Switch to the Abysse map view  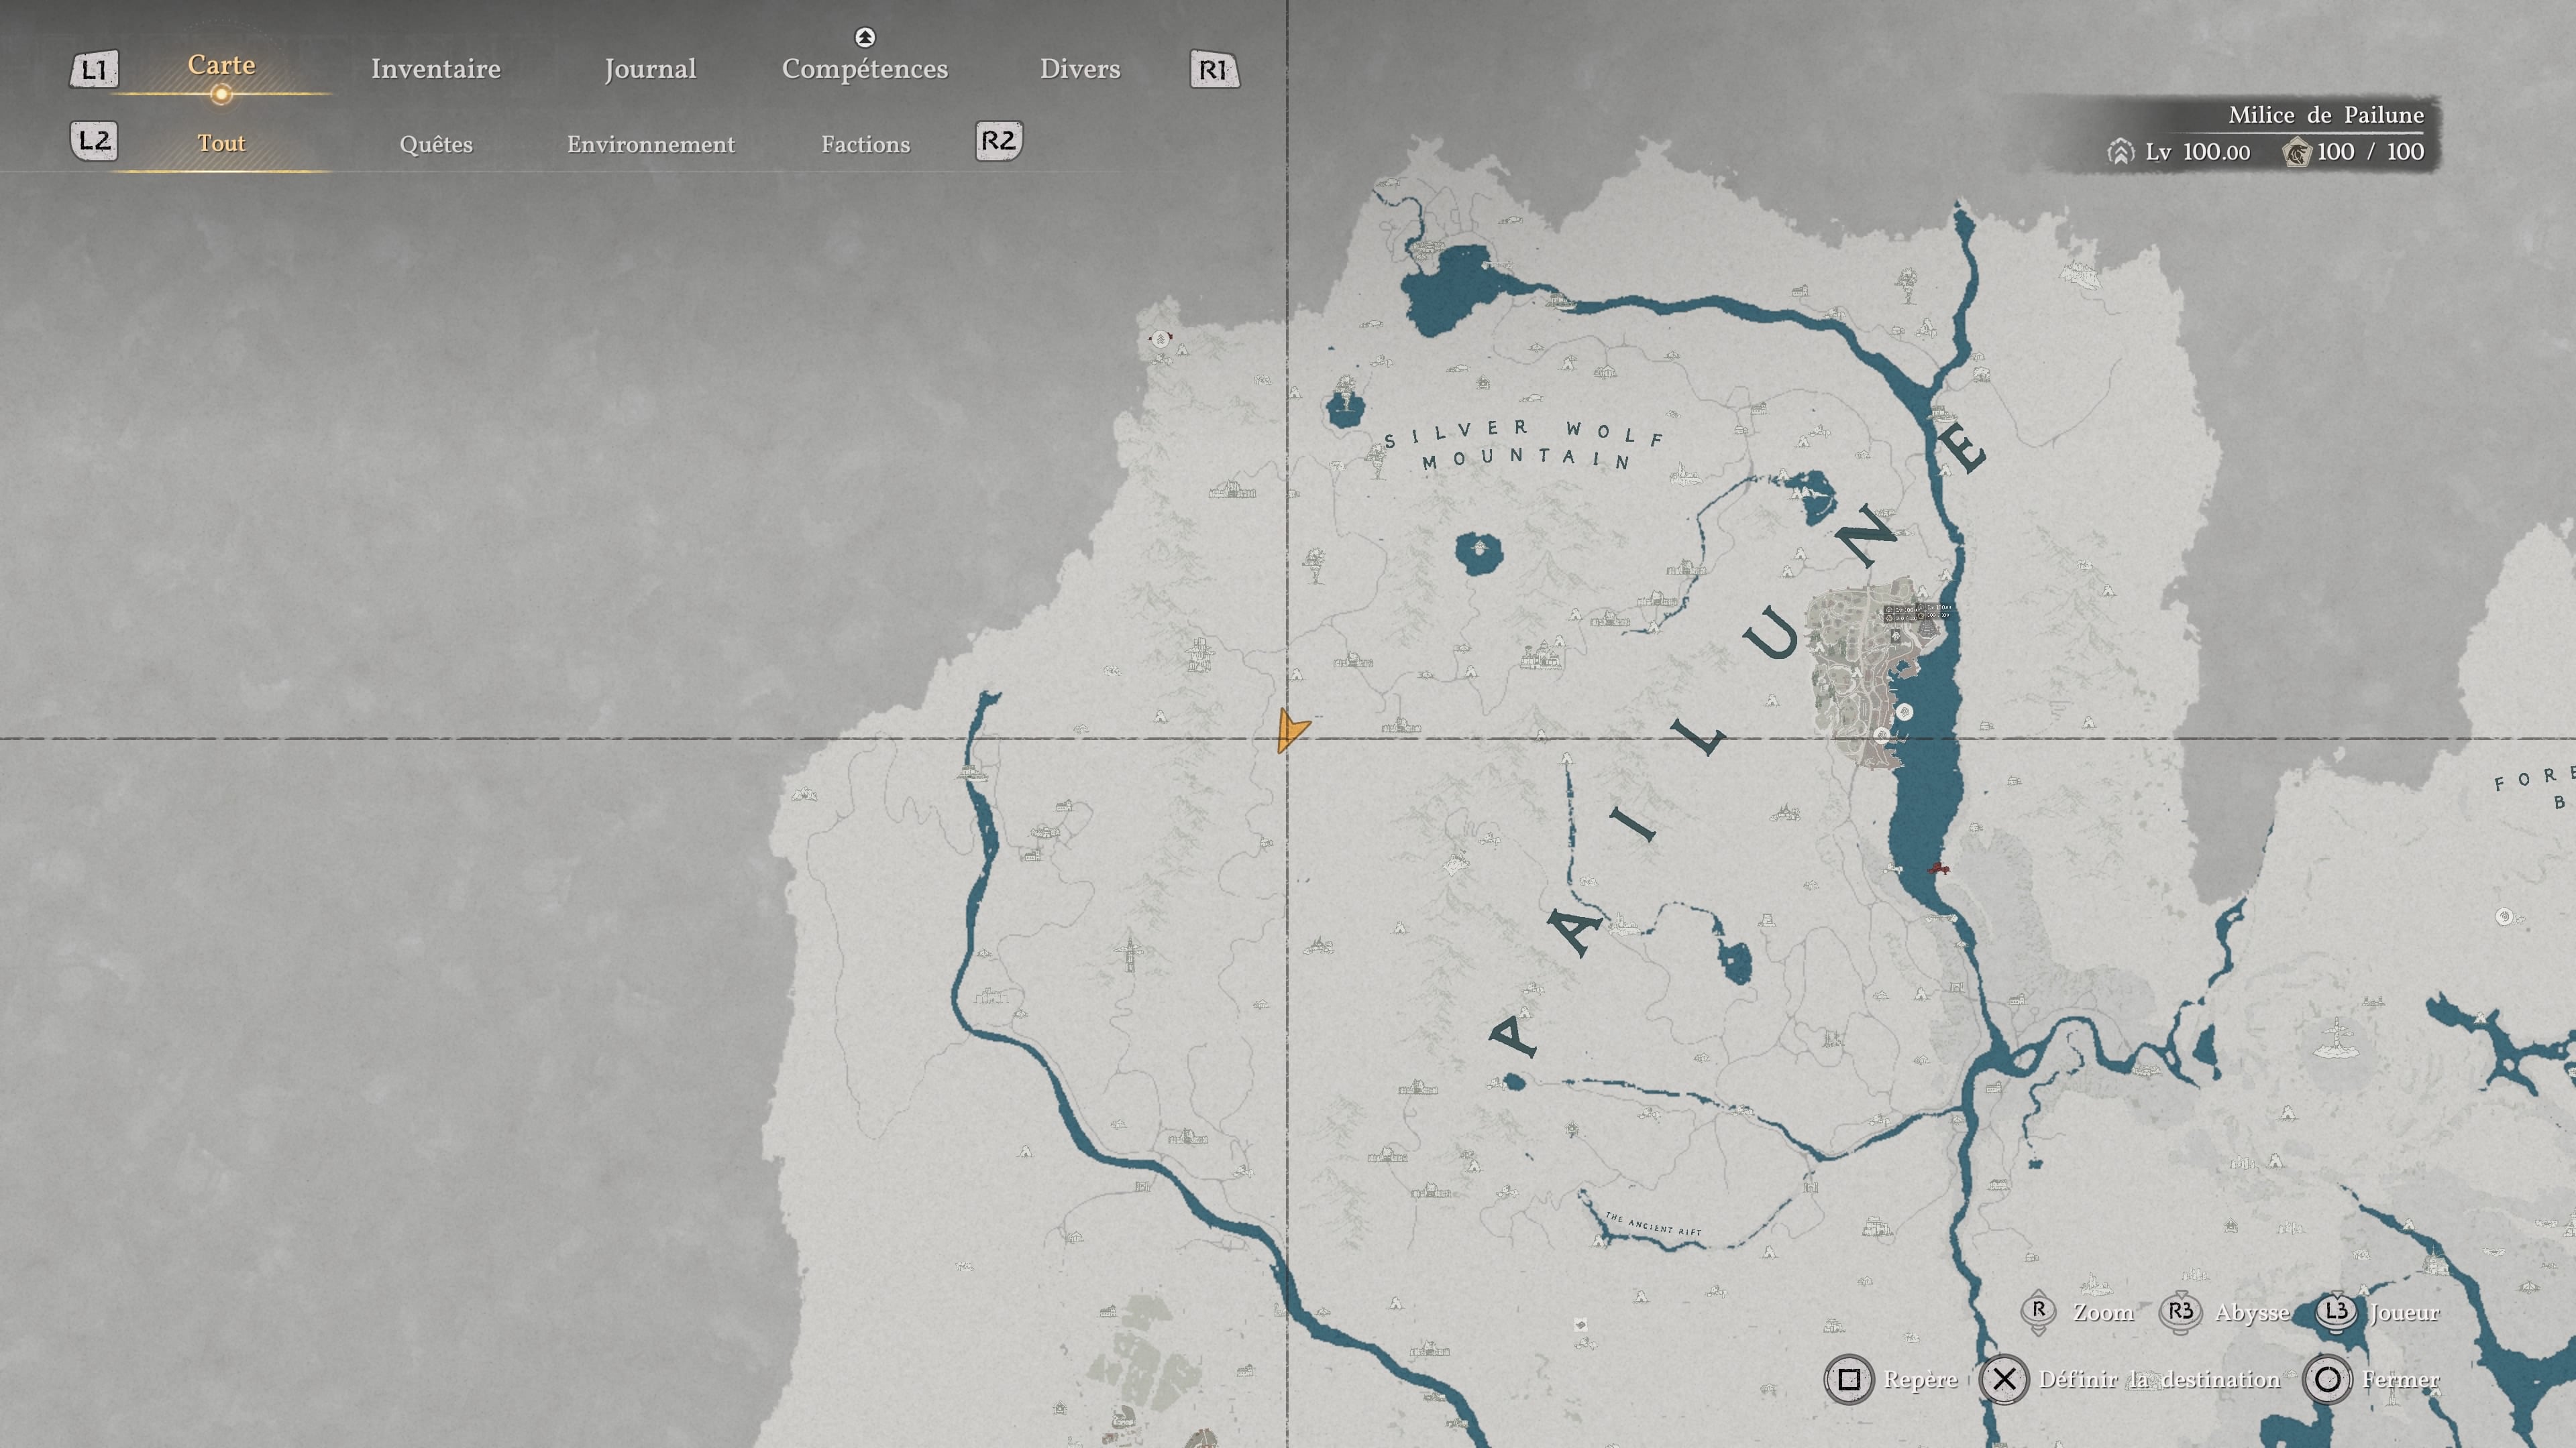coord(2252,1313)
